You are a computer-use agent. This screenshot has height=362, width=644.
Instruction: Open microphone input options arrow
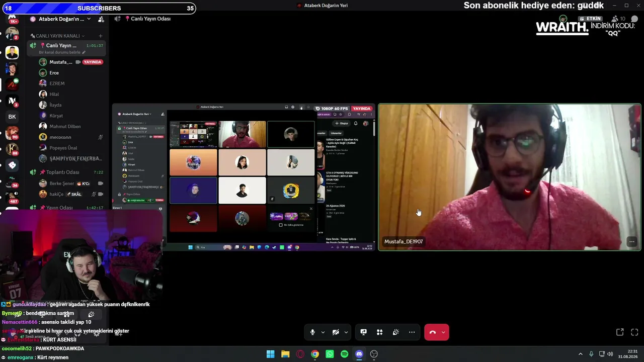(323, 332)
